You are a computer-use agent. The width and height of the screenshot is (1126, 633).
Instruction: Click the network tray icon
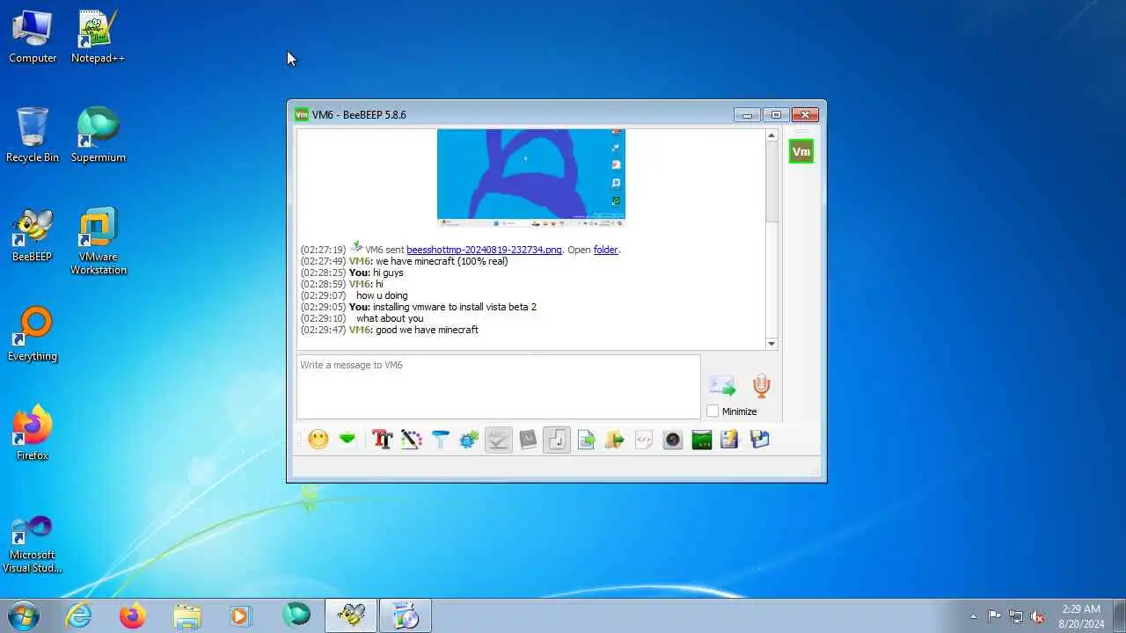(1016, 616)
